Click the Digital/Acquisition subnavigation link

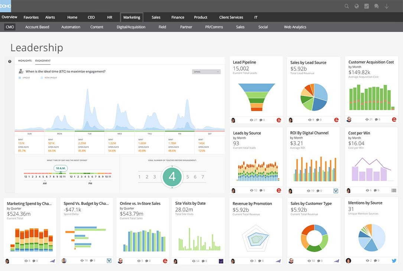tap(131, 27)
